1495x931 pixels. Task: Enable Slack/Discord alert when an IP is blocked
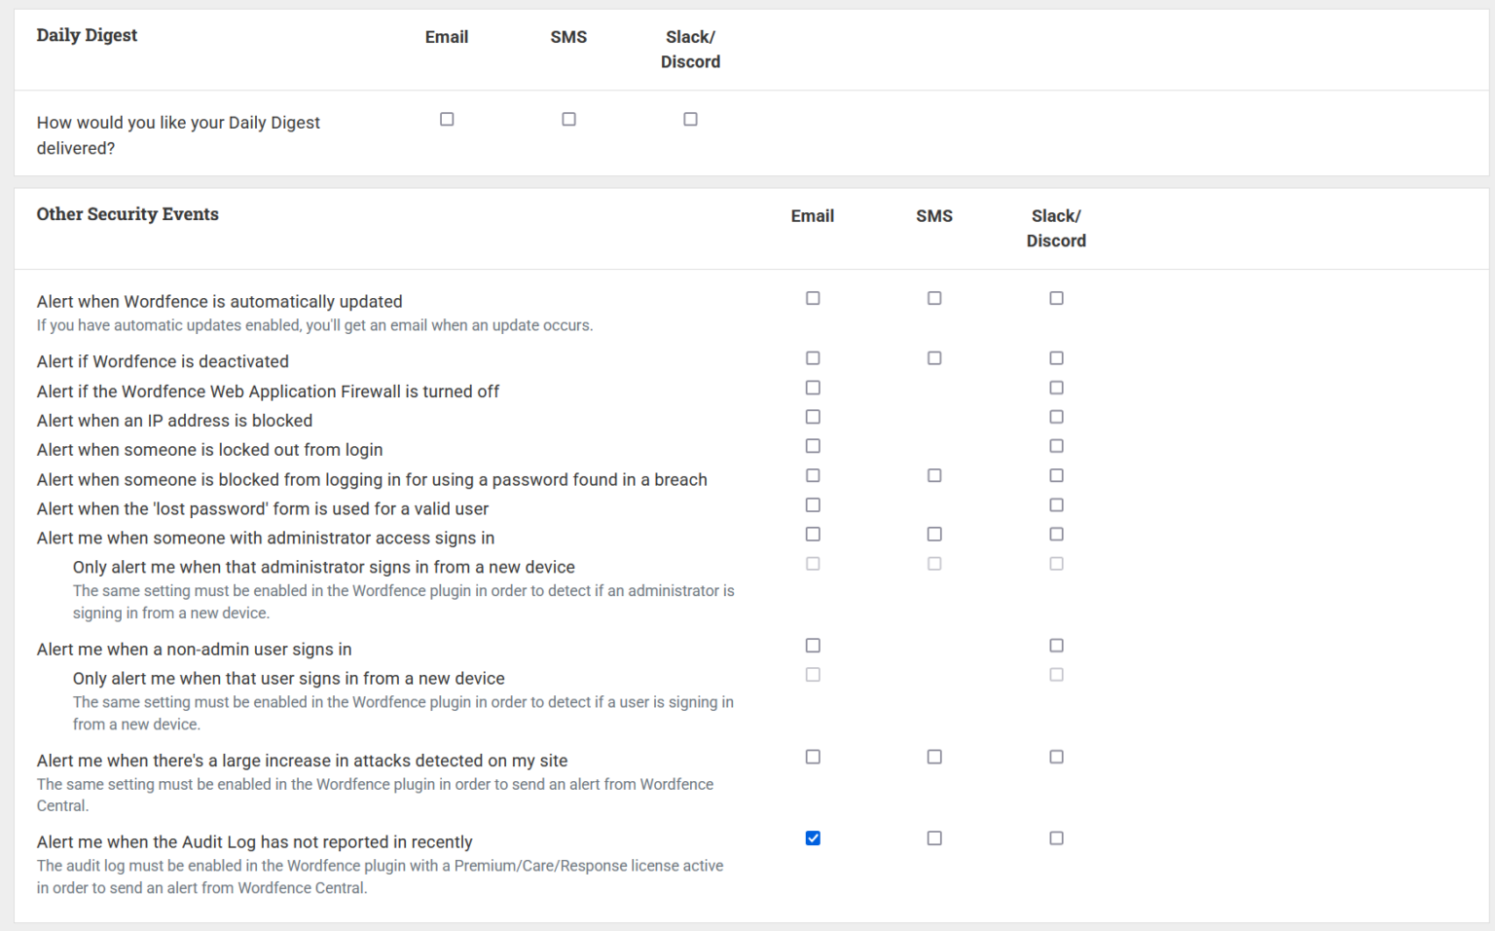[1056, 417]
